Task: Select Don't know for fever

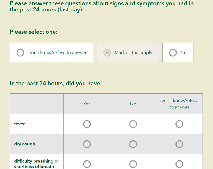Action: click(x=179, y=124)
